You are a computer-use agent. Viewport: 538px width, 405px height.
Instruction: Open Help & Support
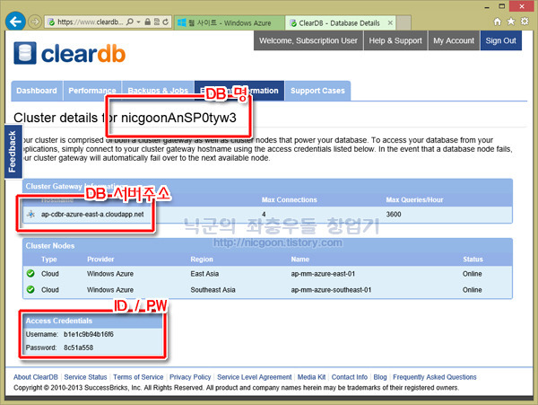click(x=395, y=40)
